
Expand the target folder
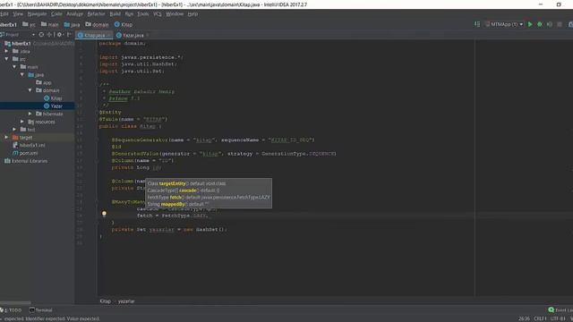6,137
